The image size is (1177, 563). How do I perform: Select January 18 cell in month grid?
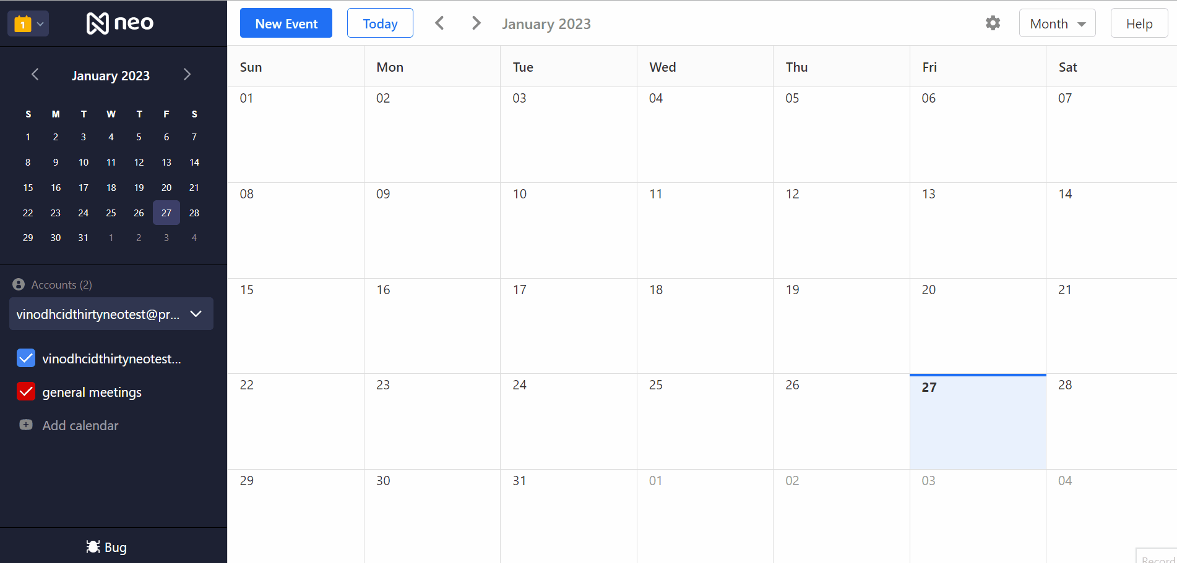705,326
